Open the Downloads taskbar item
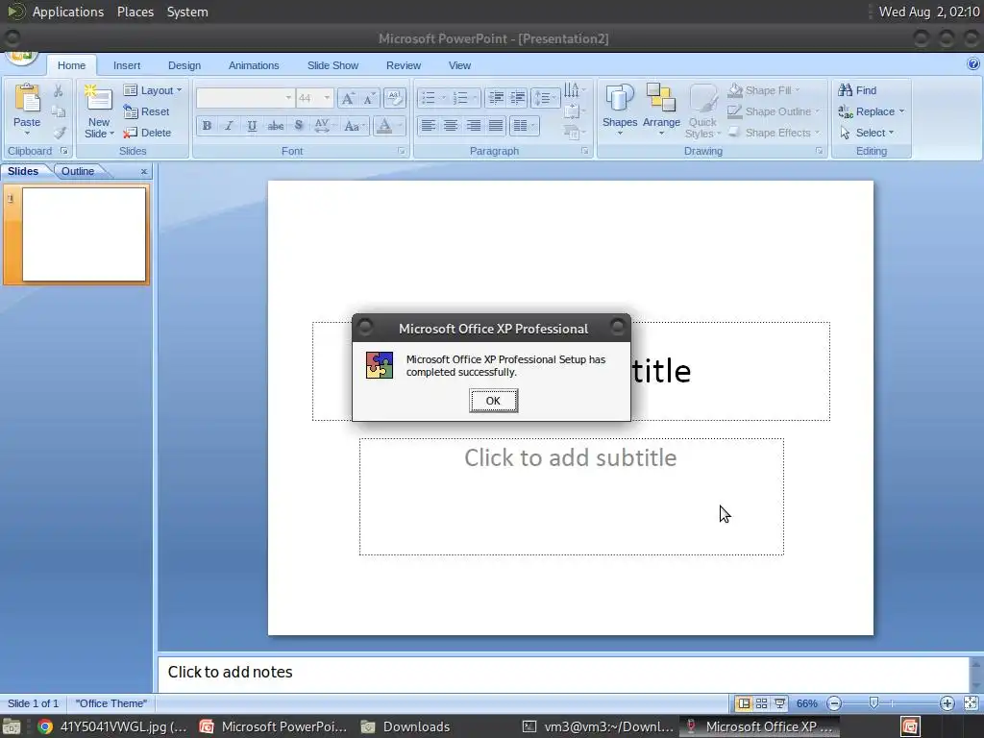984x738 pixels. pos(405,726)
